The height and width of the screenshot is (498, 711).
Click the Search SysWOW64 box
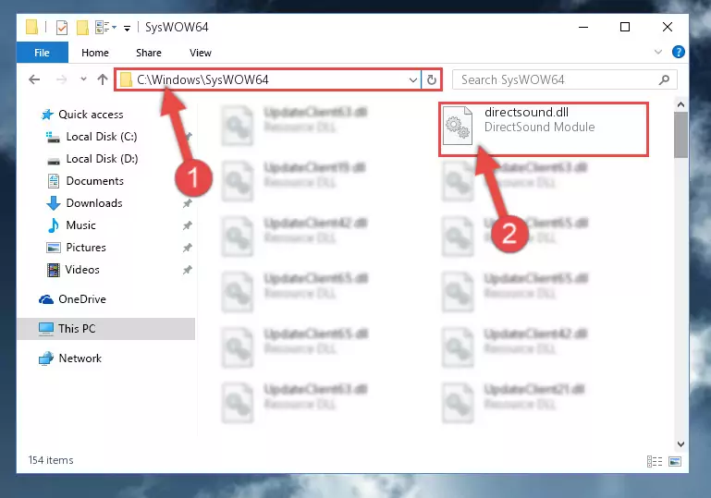565,79
